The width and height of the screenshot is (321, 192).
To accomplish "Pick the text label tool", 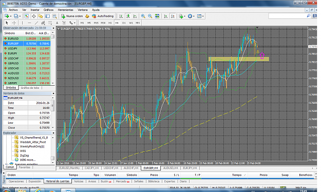I will click(57, 23).
